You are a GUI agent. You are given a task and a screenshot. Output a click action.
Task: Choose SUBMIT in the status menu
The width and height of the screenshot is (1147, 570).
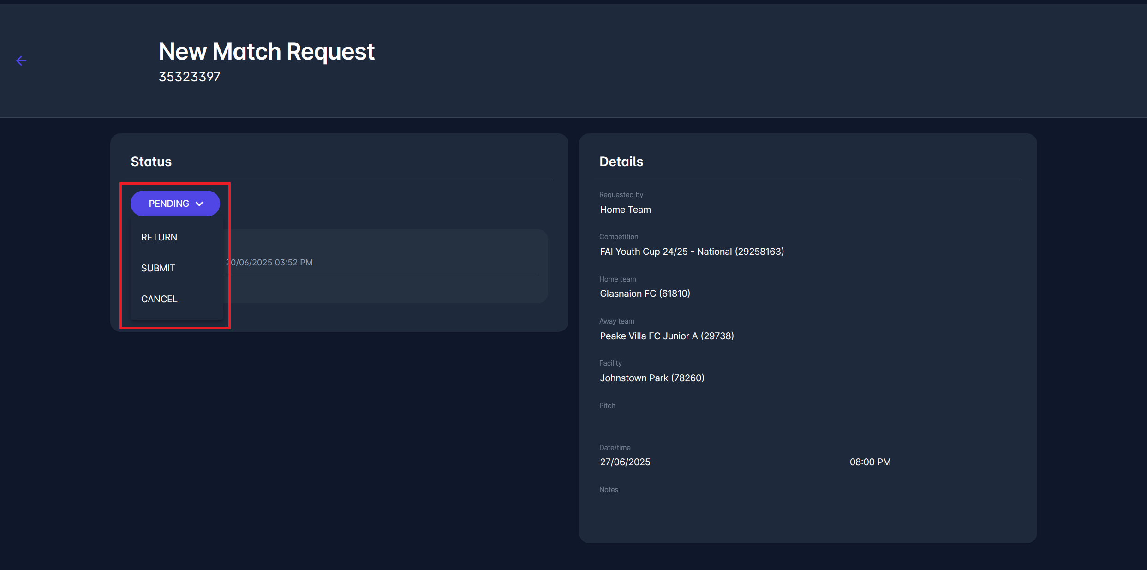tap(158, 268)
